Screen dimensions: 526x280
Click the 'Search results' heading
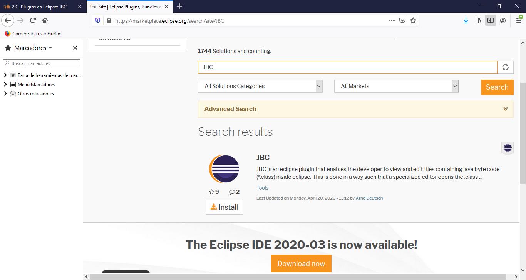(x=235, y=132)
